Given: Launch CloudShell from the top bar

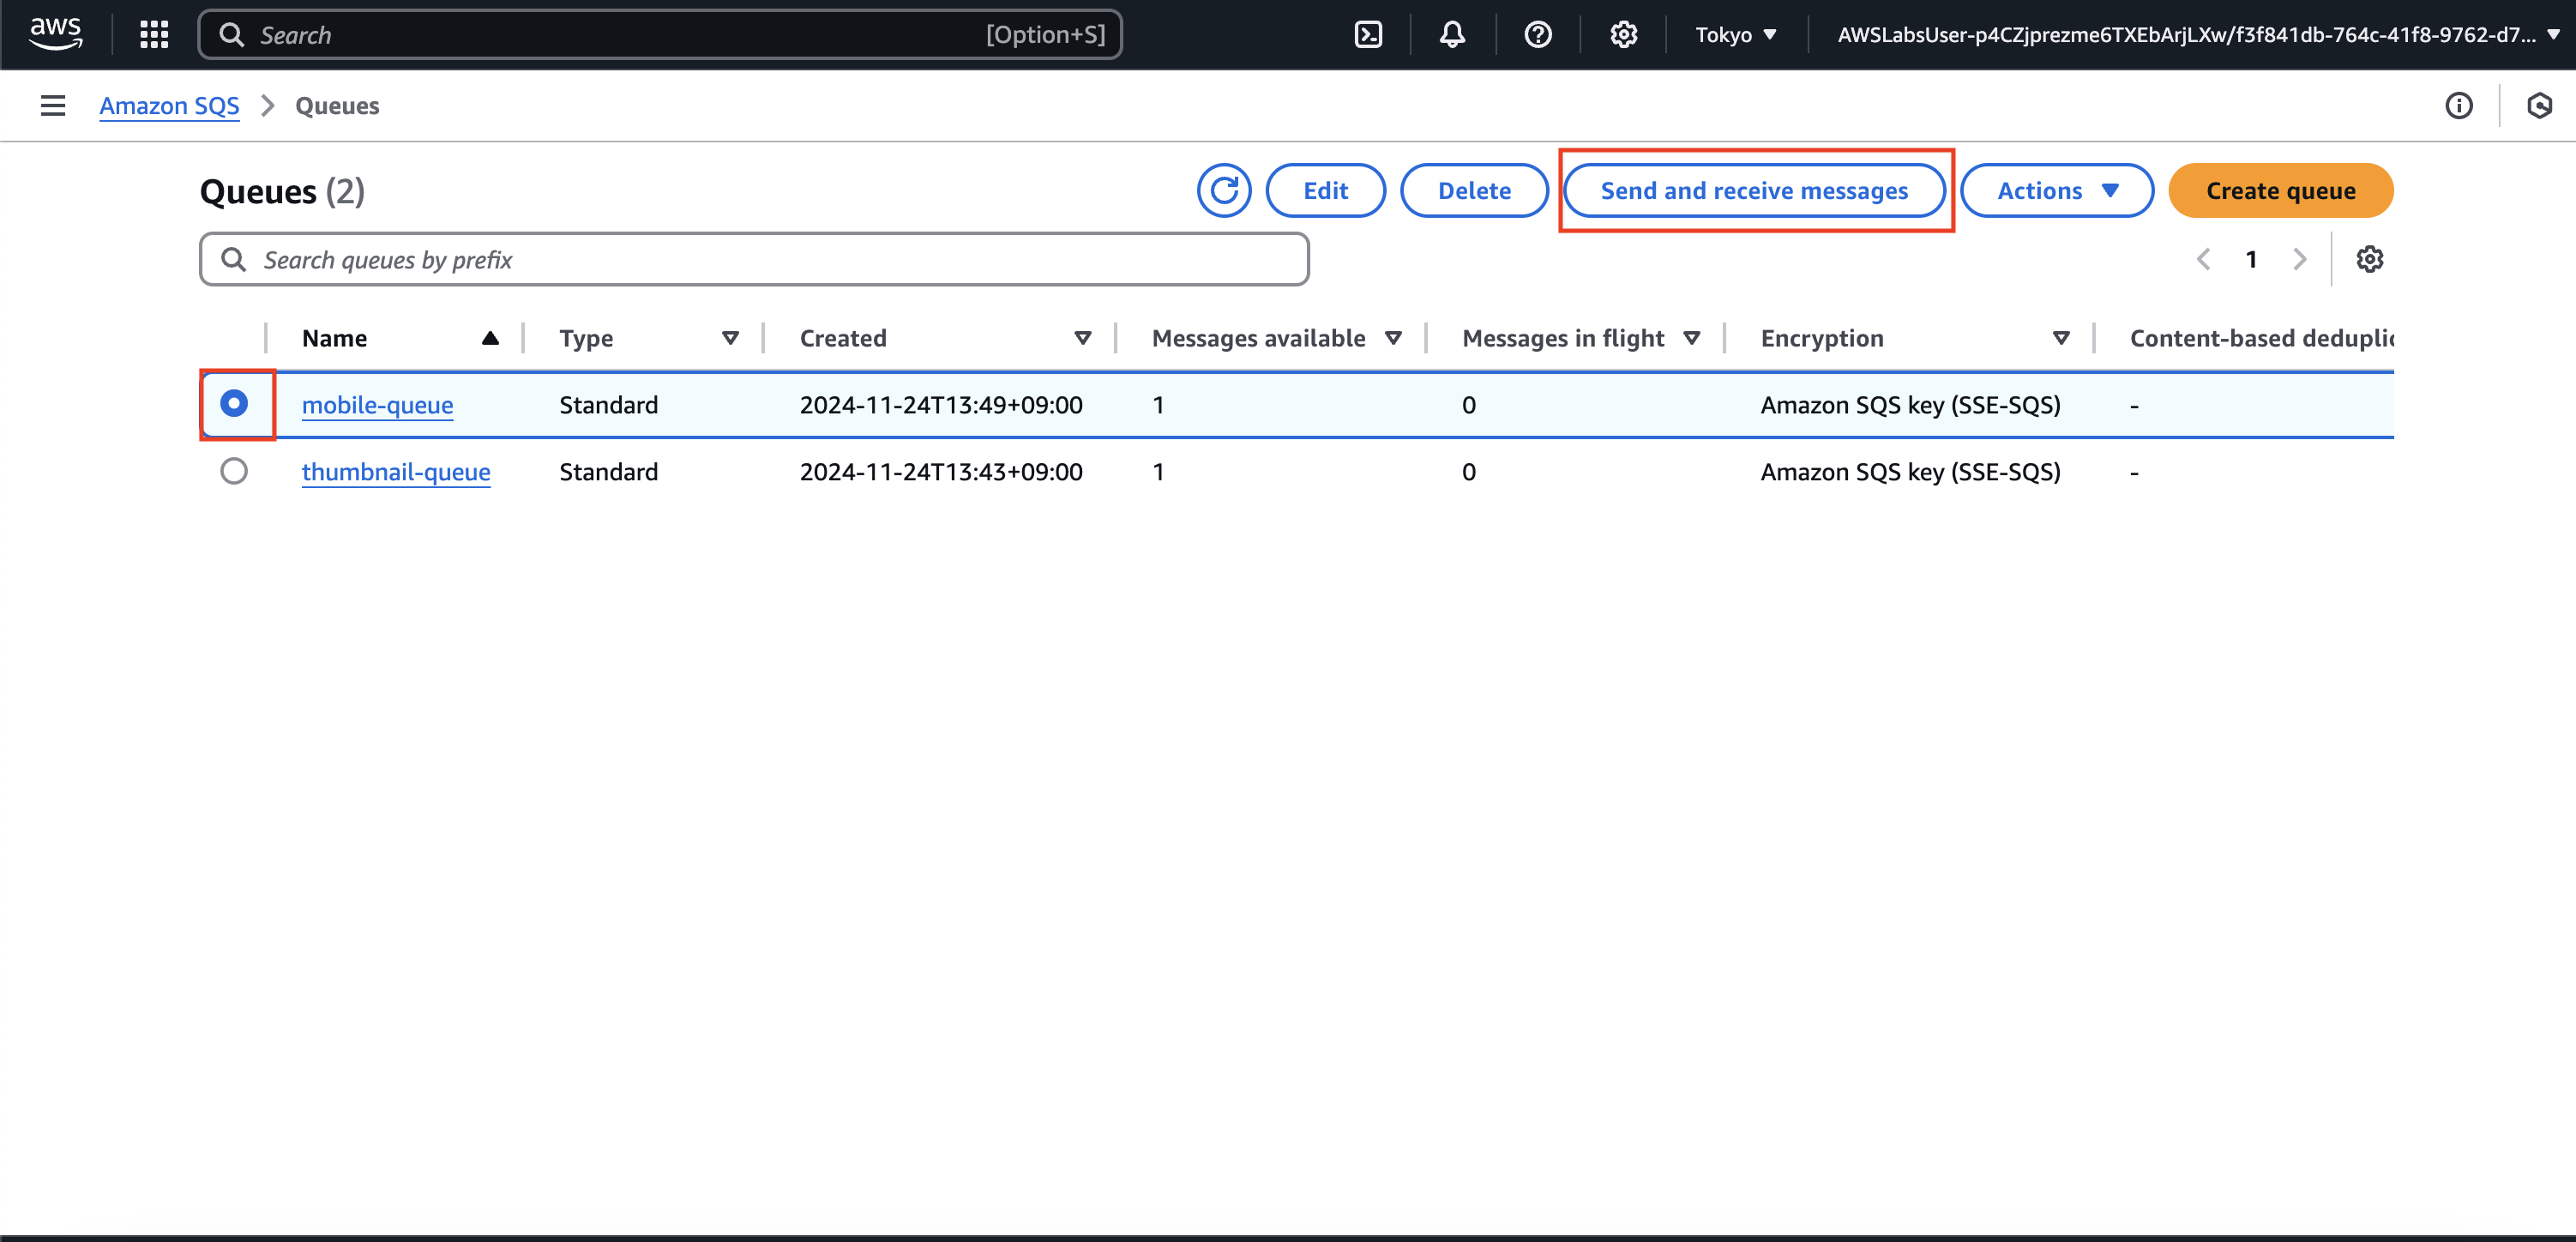Looking at the screenshot, I should point(1367,35).
